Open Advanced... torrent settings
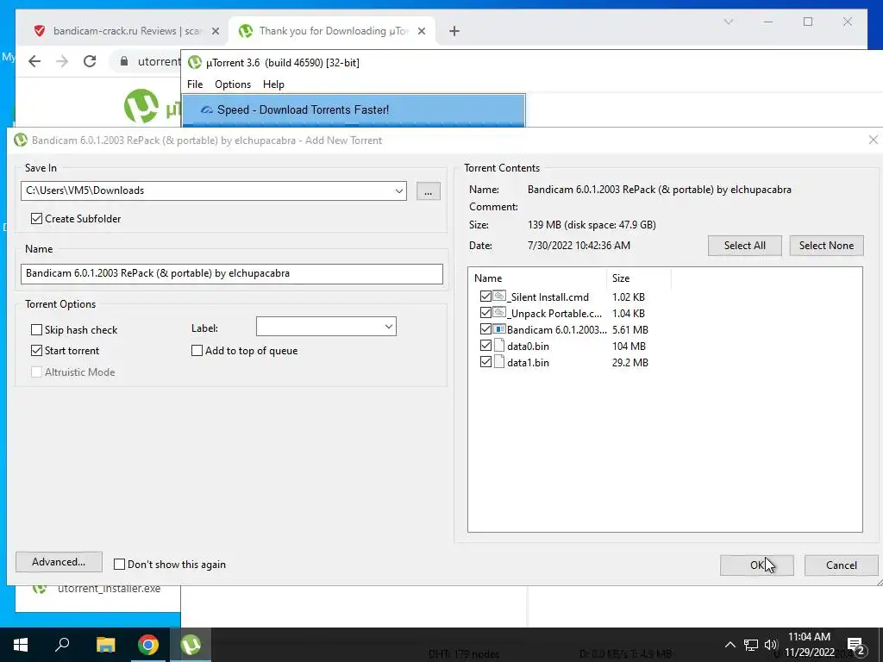The width and height of the screenshot is (883, 662). coord(59,562)
